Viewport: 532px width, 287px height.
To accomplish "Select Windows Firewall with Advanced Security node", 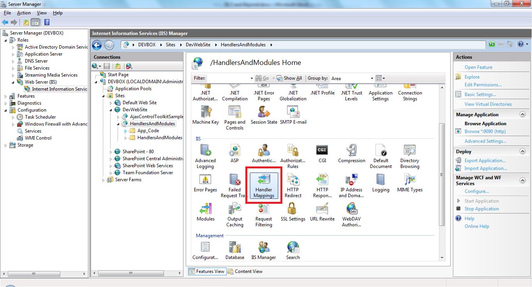I will [56, 124].
